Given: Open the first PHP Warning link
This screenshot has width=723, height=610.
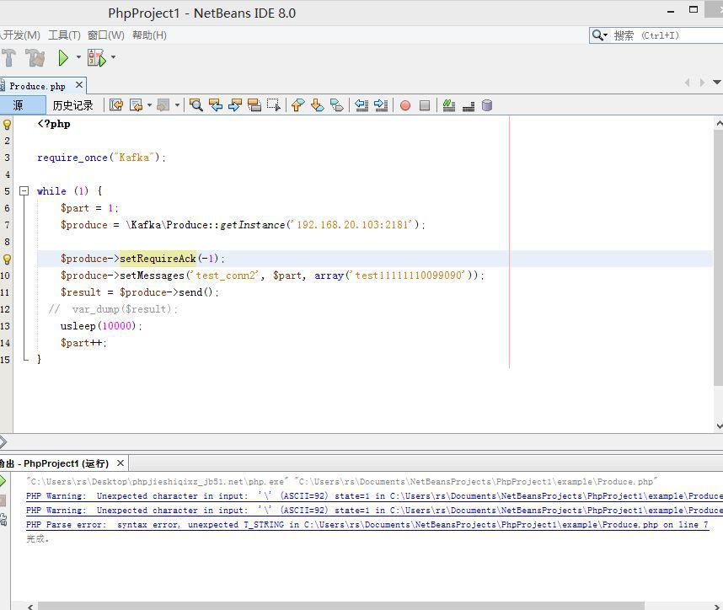Looking at the screenshot, I should pyautogui.click(x=374, y=496).
